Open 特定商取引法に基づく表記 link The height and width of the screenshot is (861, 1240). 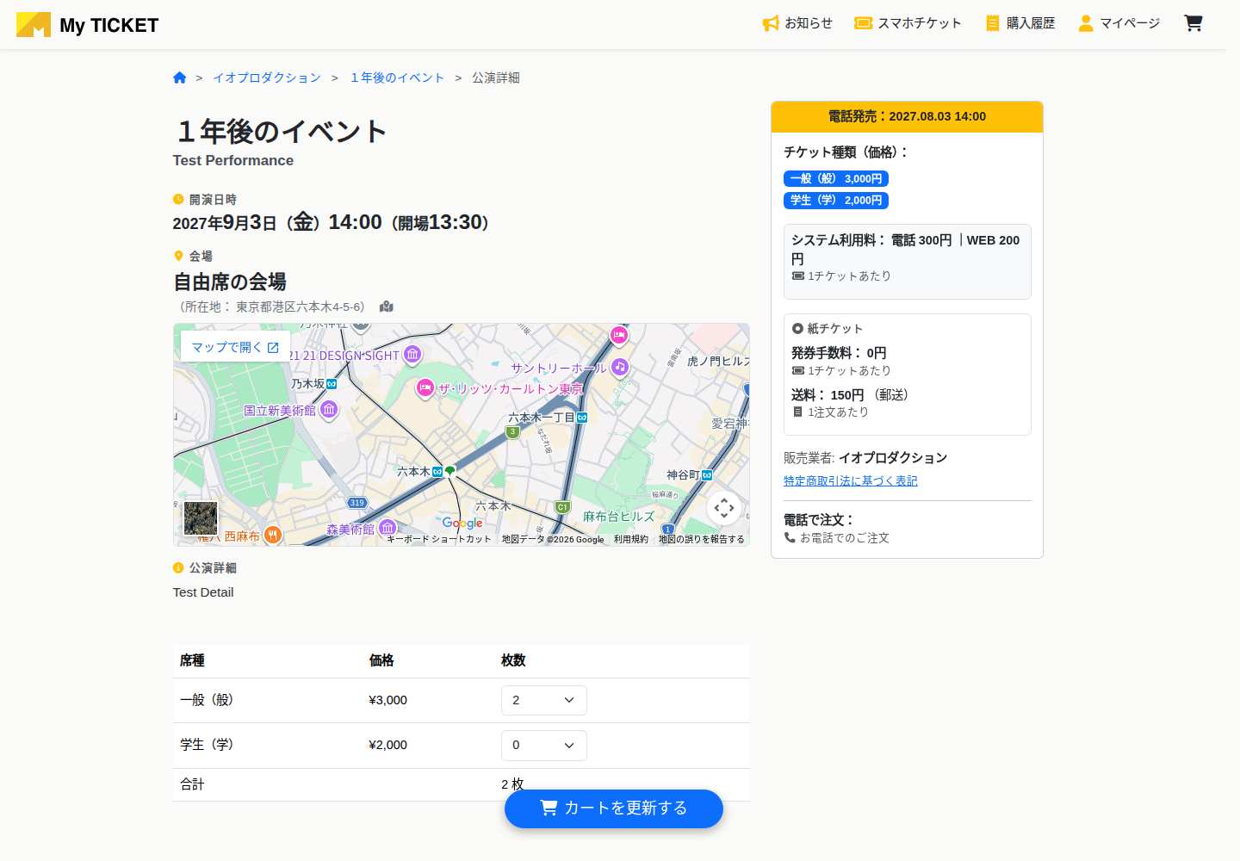(851, 480)
